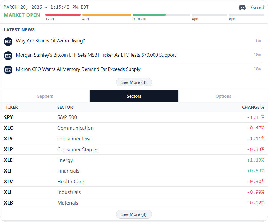This screenshot has width=268, height=222.
Task: Click the Consumer Disc. sector name
Action: pos(75,138)
